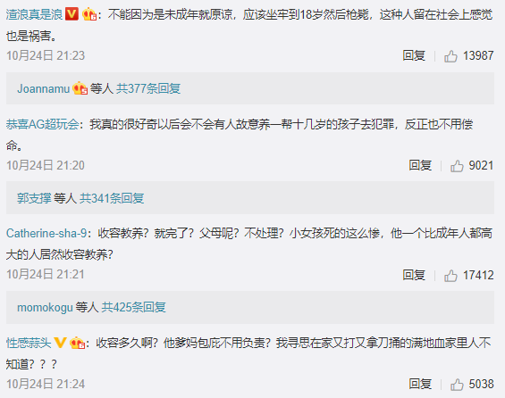This screenshot has width=505, height=398.
Task: Like Catherine-sha-9's comment with 17412 likes
Action: [450, 276]
